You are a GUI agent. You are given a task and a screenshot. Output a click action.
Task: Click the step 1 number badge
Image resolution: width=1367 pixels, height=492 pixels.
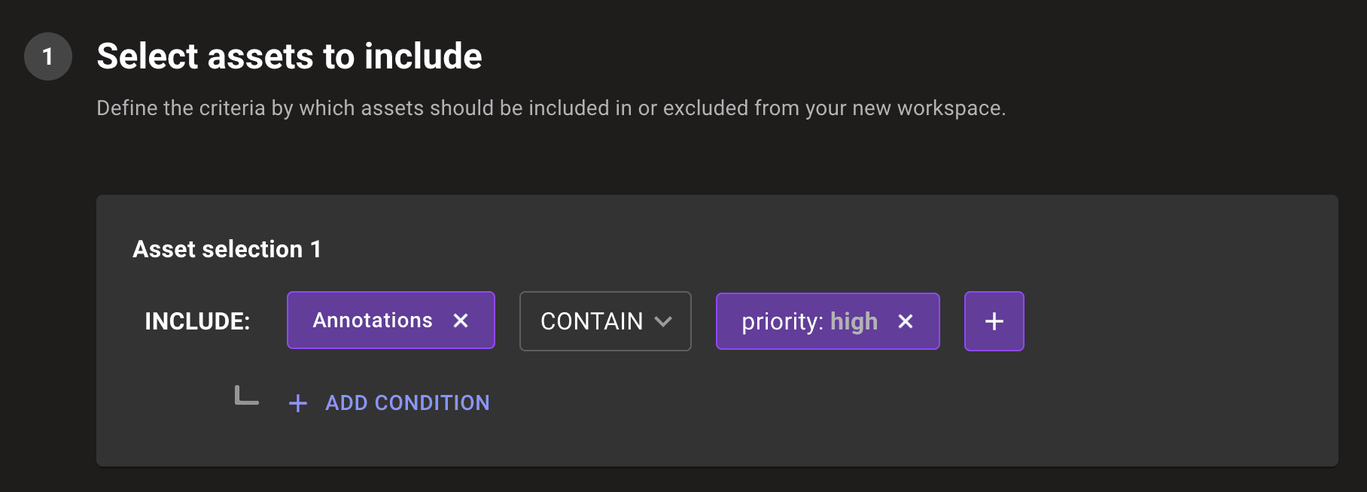click(x=47, y=56)
